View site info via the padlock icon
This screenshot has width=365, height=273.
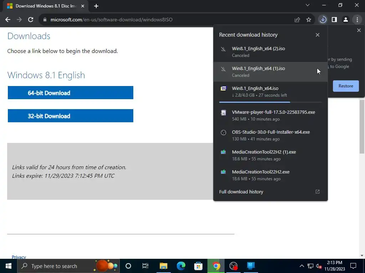click(x=45, y=20)
